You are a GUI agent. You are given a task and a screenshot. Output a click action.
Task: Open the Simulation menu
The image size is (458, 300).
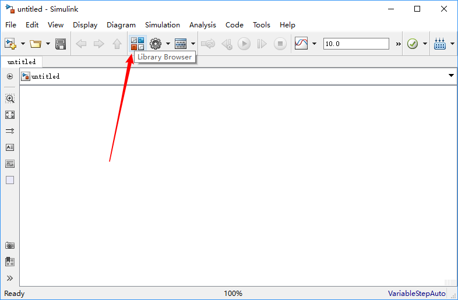coord(163,25)
